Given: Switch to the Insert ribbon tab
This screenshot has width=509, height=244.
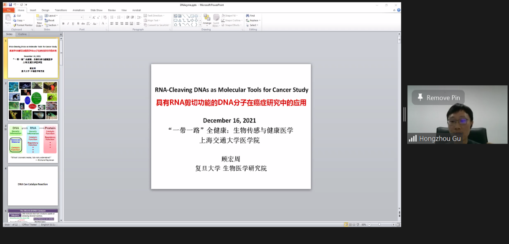Looking at the screenshot, I should pyautogui.click(x=33, y=10).
